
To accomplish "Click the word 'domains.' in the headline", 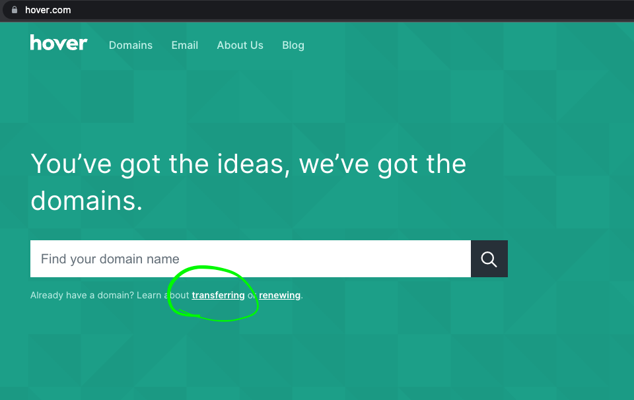I will click(87, 201).
